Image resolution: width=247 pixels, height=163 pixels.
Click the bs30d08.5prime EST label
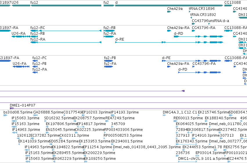click(18, 112)
